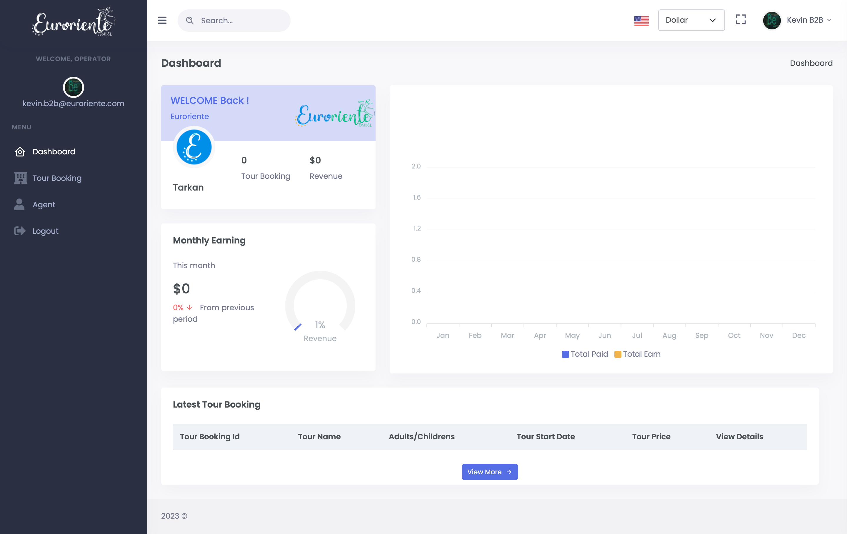
Task: Click the top bar user avatar
Action: point(772,20)
